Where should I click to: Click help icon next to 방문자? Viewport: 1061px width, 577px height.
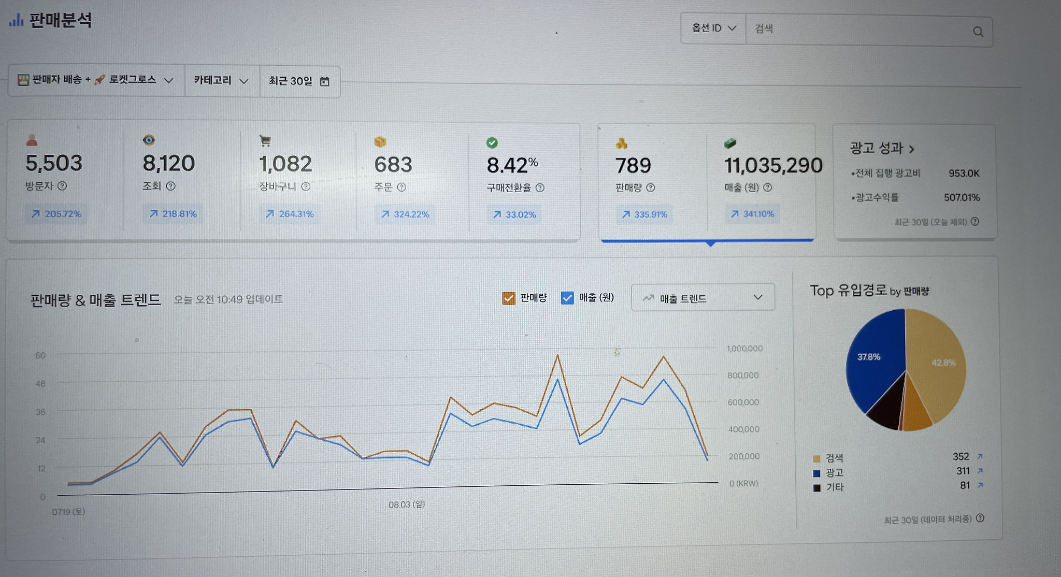pyautogui.click(x=62, y=185)
